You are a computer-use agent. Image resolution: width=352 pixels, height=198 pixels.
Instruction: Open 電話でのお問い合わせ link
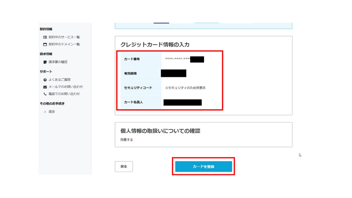click(64, 94)
